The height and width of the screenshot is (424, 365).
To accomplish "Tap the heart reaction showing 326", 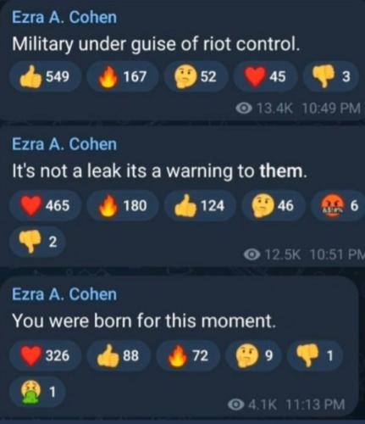I will click(45, 355).
